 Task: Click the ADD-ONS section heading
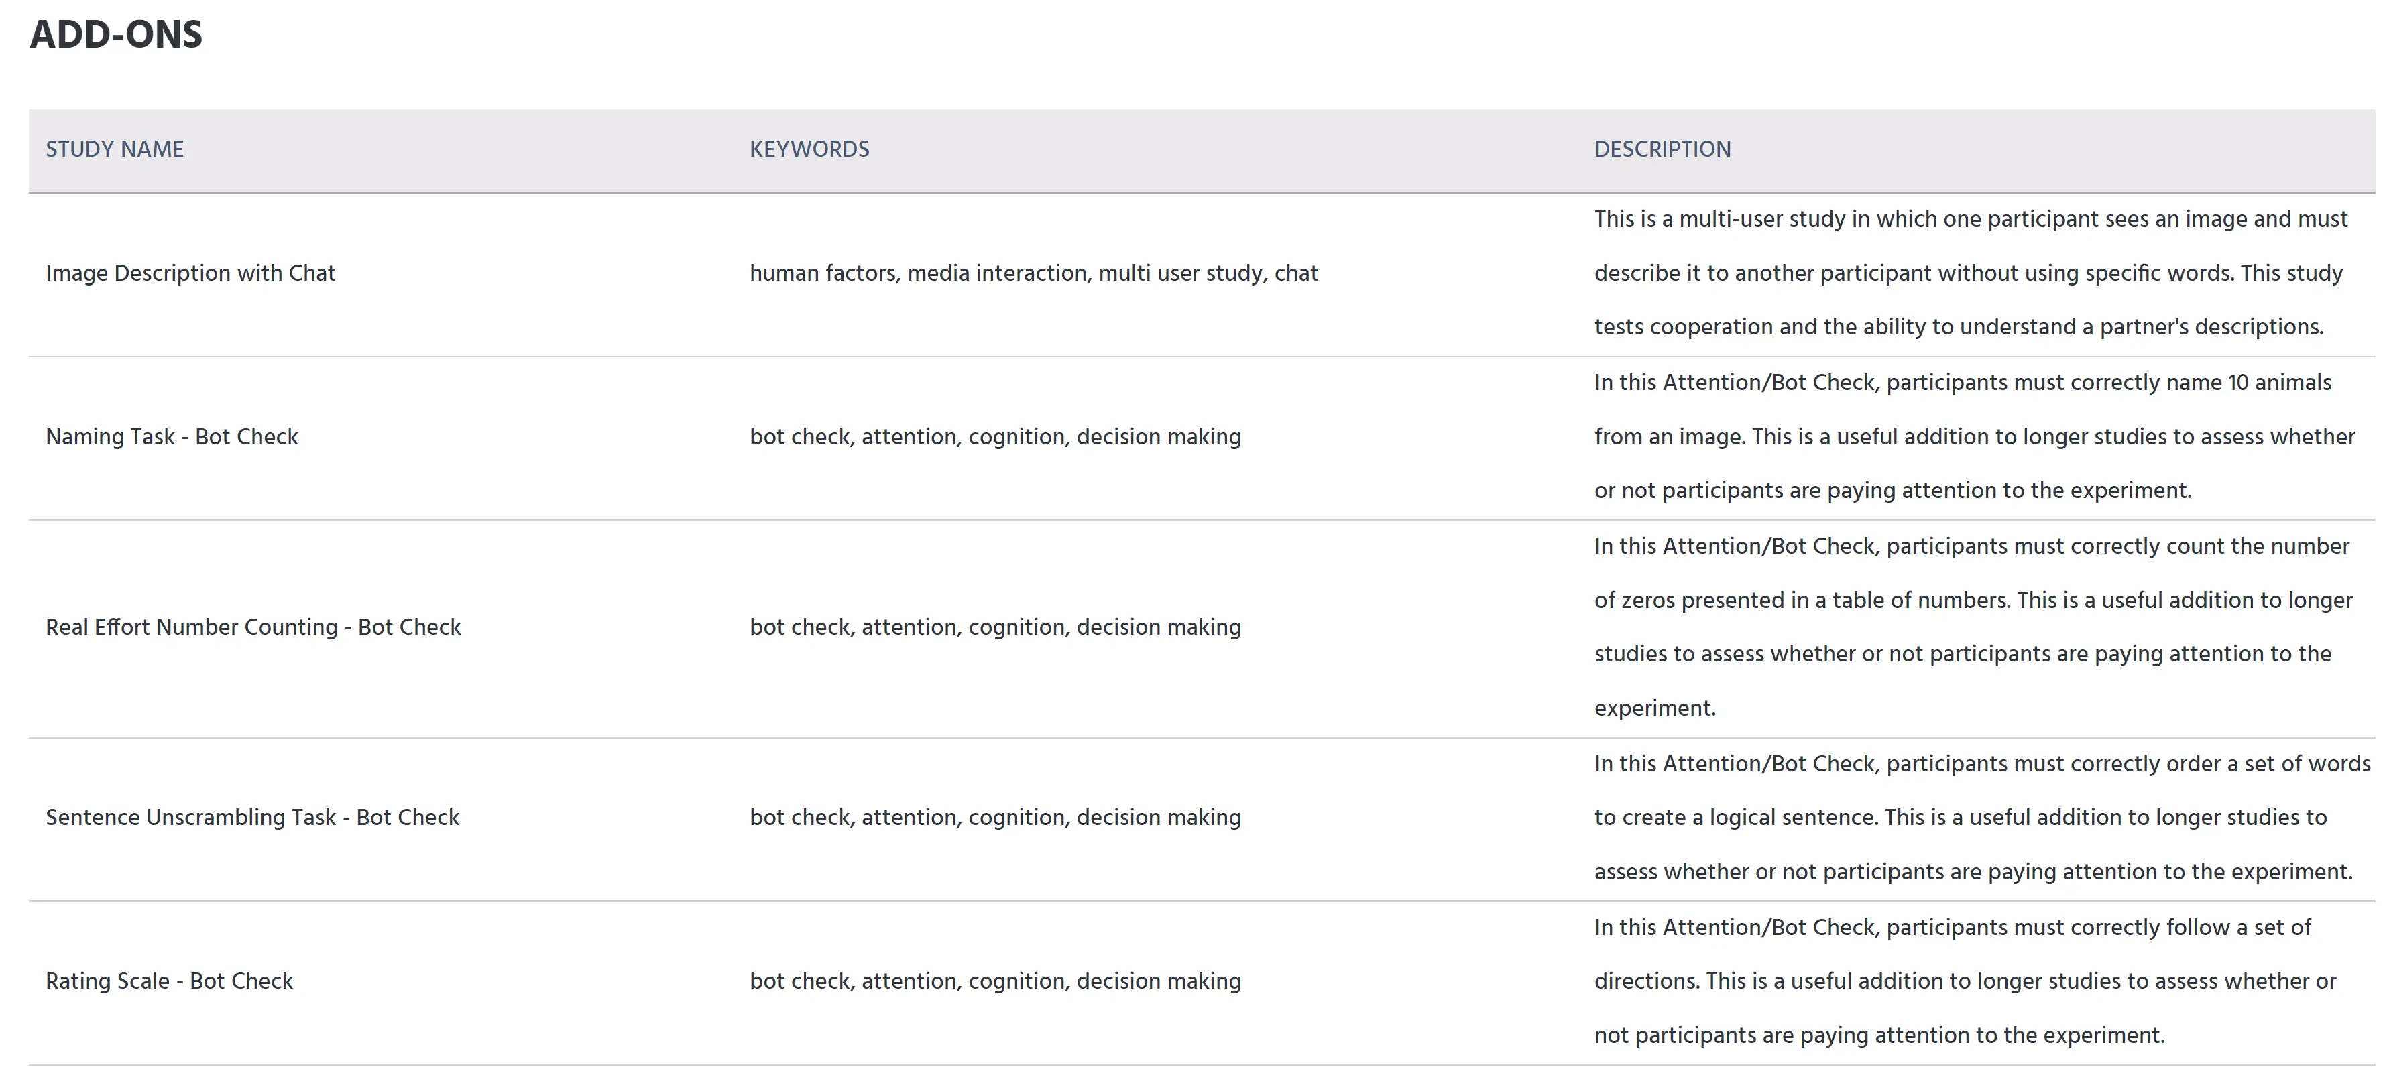[x=116, y=34]
